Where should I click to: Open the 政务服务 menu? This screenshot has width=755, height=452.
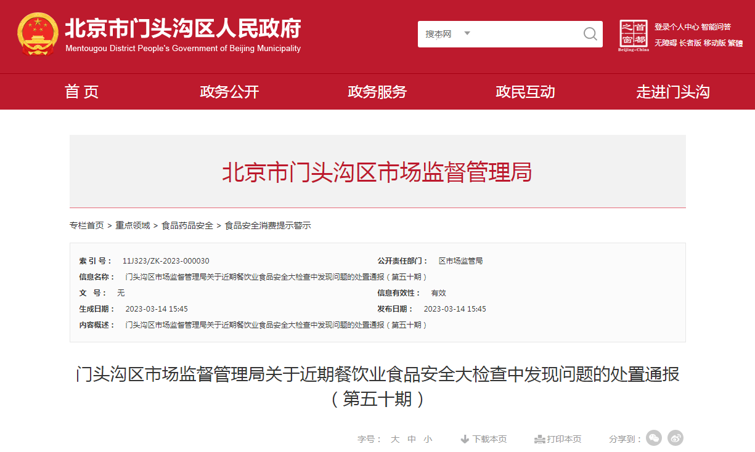(x=377, y=92)
